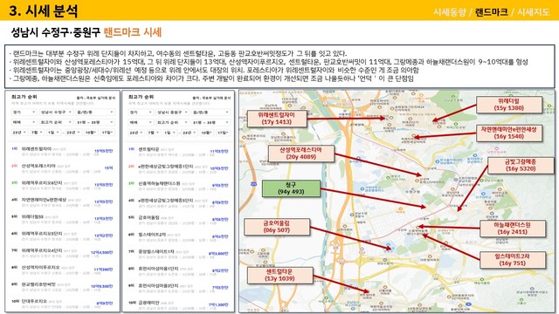Click the 센트럴타운 (13y 1039) map label

[279, 276]
